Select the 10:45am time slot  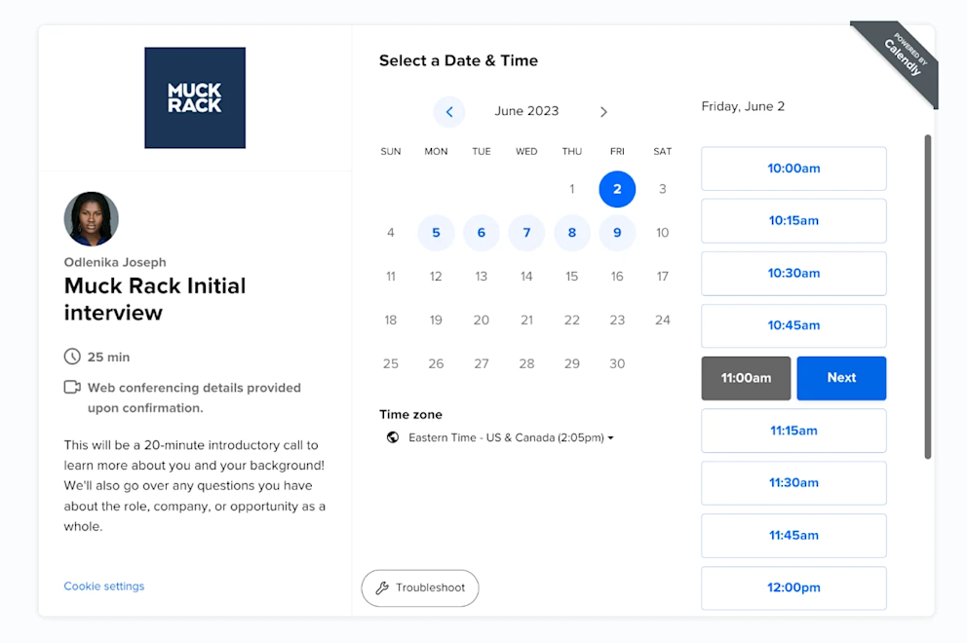tap(793, 325)
